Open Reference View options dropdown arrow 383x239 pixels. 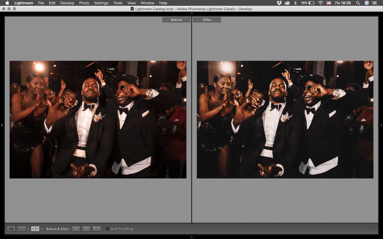coord(28,229)
